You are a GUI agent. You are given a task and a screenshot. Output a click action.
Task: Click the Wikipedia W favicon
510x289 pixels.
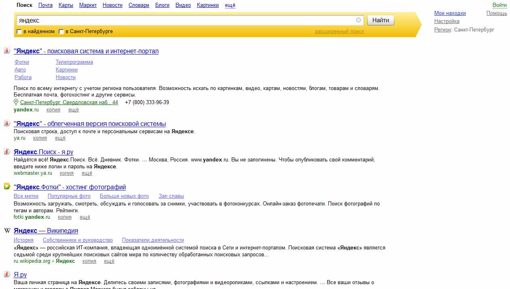[7, 230]
